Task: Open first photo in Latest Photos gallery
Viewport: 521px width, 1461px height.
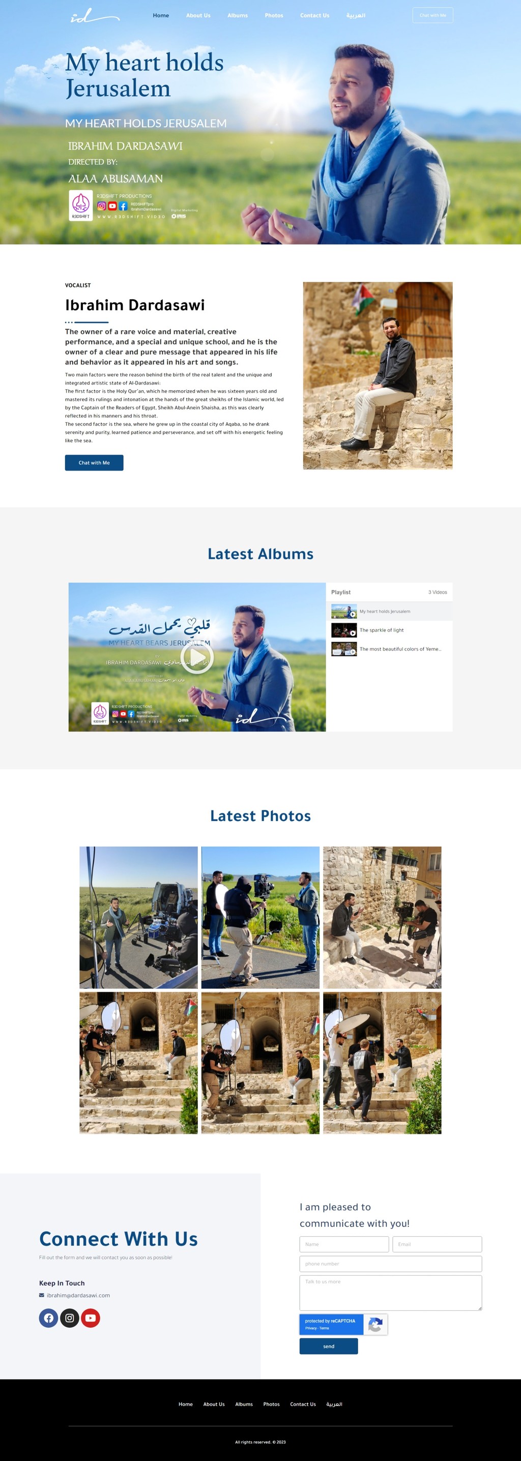Action: click(x=138, y=917)
